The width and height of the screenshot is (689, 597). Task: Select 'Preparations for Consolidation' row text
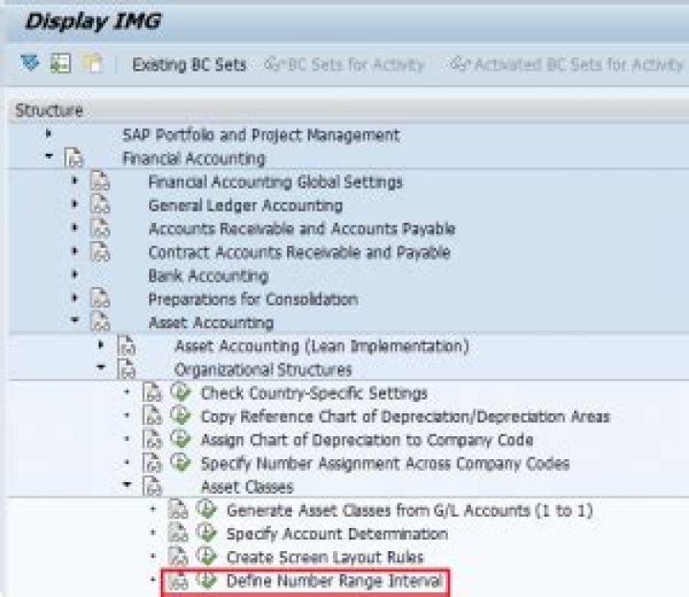tap(253, 299)
